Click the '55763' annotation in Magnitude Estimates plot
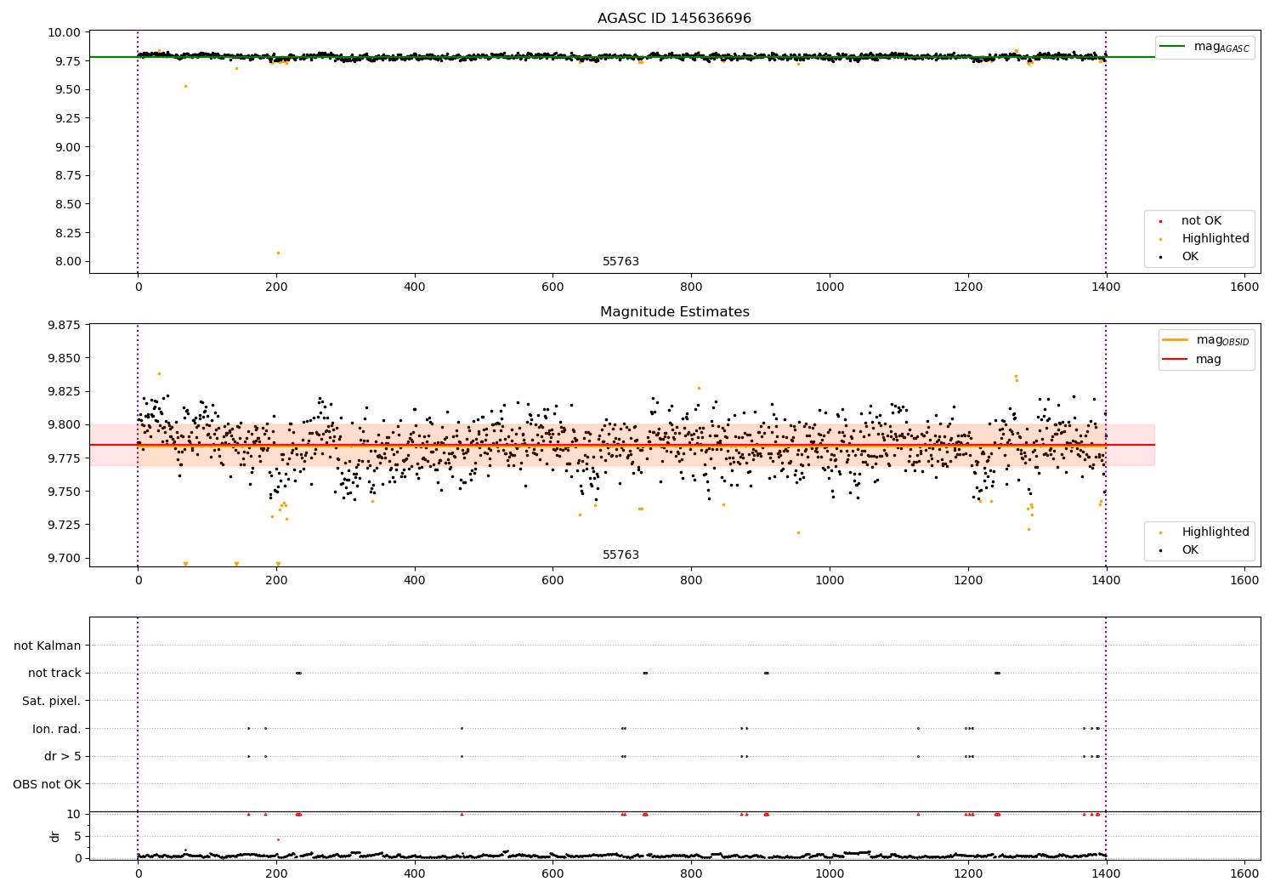 point(620,555)
